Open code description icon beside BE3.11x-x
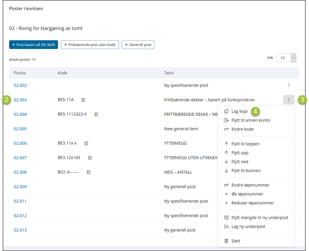The width and height of the screenshot is (309, 251). click(x=86, y=143)
